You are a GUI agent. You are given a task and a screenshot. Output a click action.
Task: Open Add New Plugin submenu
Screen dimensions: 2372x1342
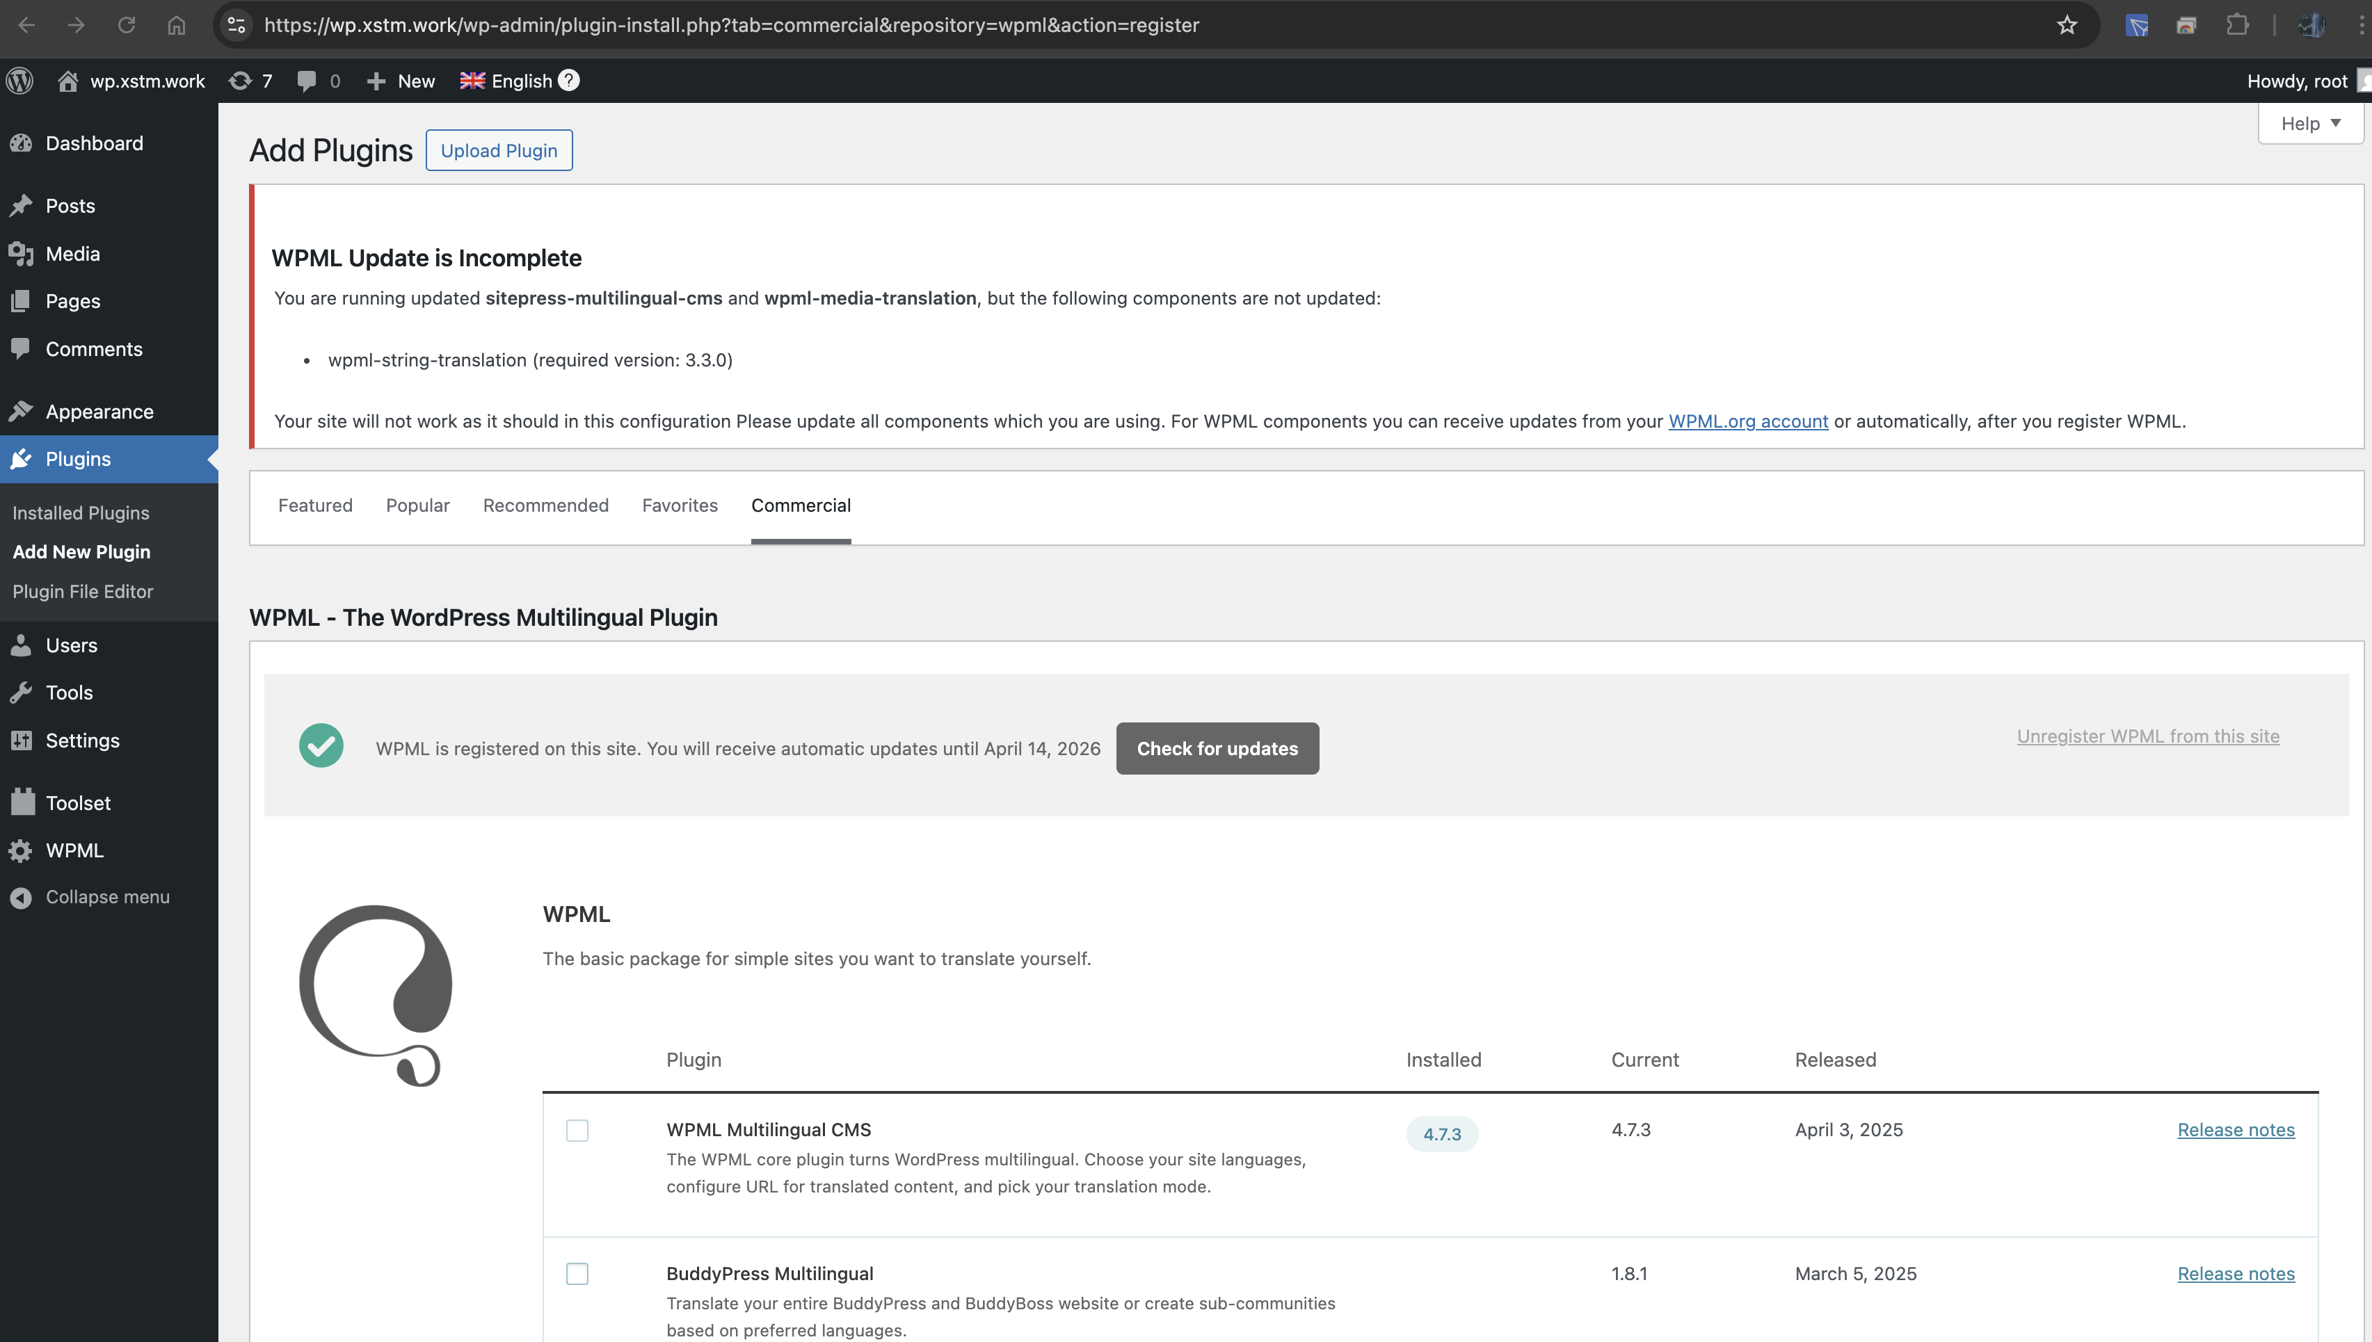pyautogui.click(x=81, y=551)
